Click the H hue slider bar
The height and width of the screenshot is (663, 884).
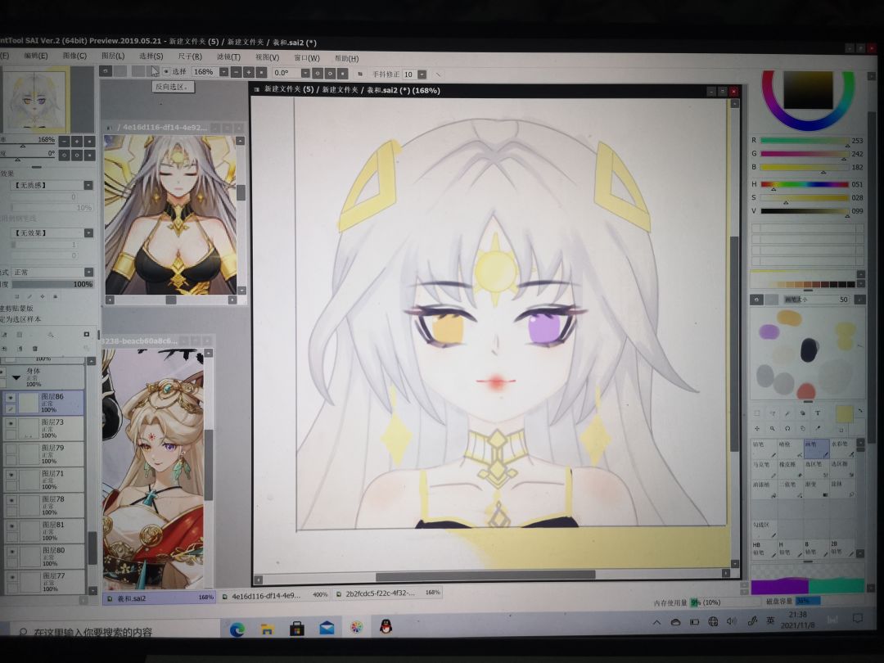coord(804,184)
